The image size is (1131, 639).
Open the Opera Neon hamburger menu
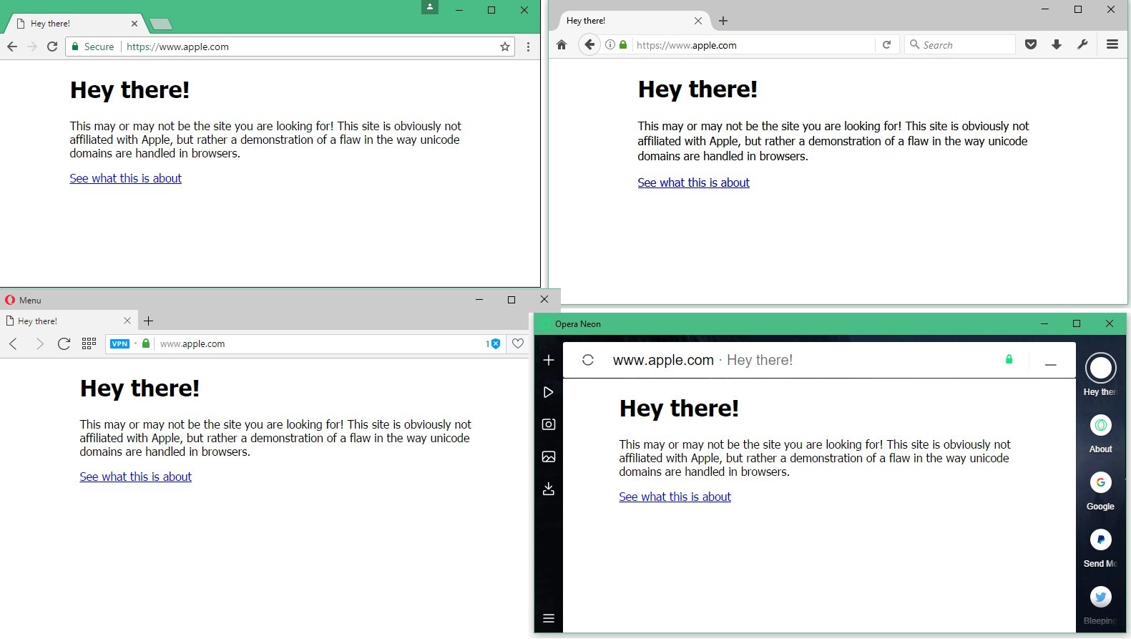coord(549,619)
